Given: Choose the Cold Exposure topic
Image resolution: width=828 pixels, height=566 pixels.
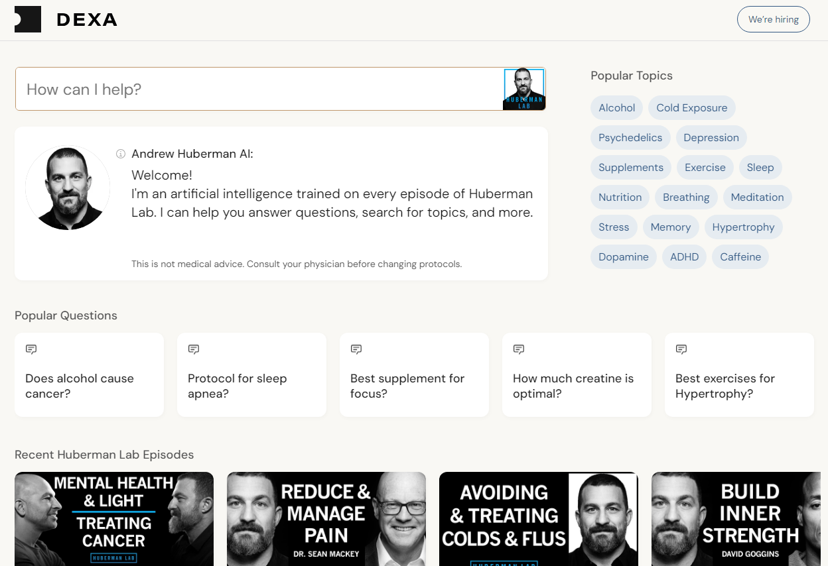Looking at the screenshot, I should tap(692, 107).
